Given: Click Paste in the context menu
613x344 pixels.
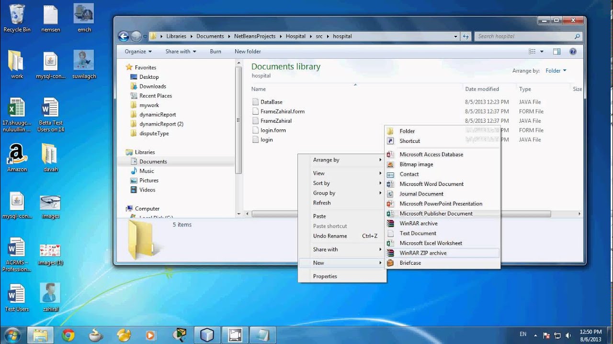Looking at the screenshot, I should 341,216.
